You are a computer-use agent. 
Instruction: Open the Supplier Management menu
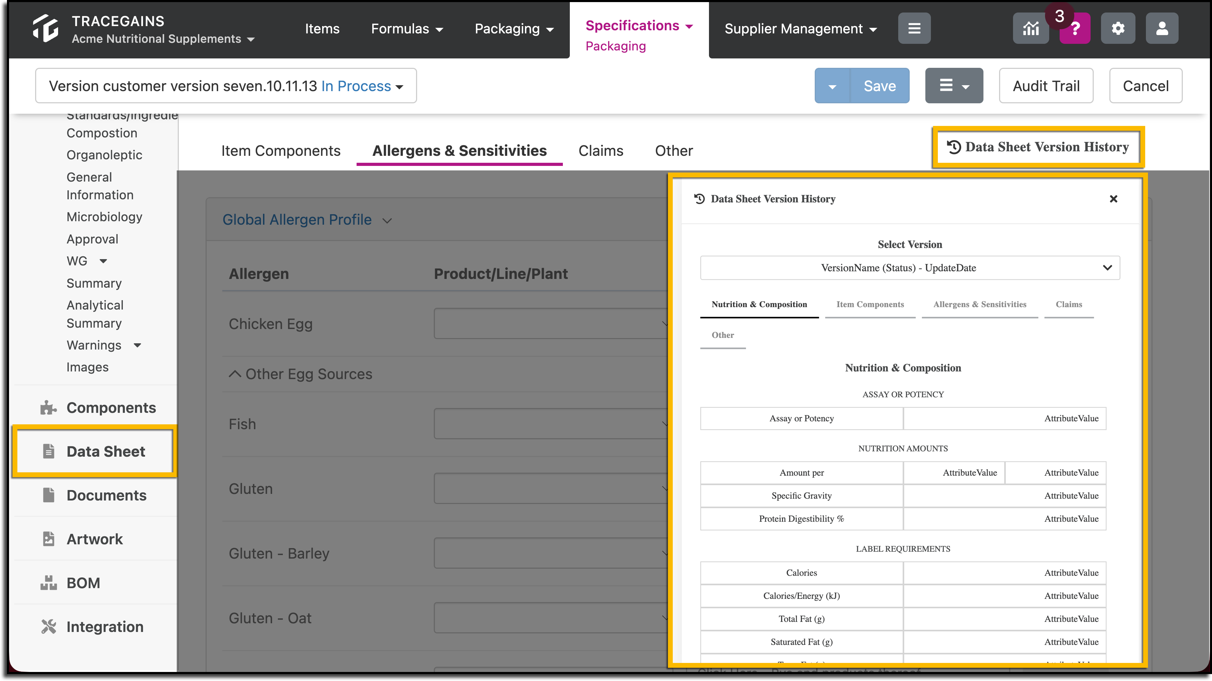[x=800, y=29]
